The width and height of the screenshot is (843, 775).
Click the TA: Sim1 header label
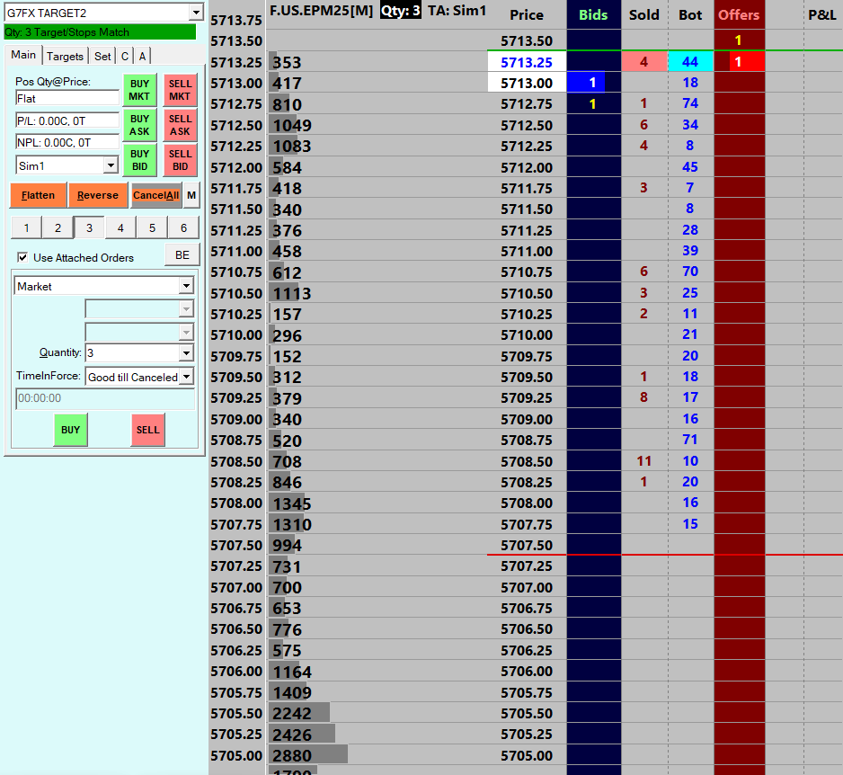click(457, 10)
